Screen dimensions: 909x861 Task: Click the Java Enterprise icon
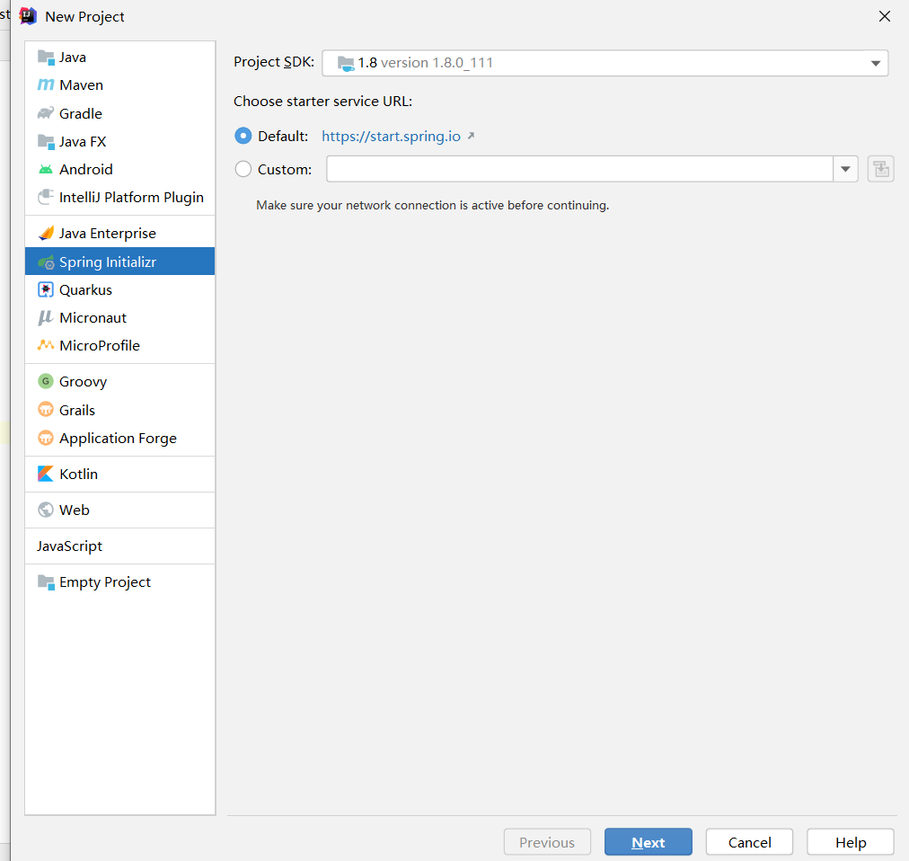(46, 234)
